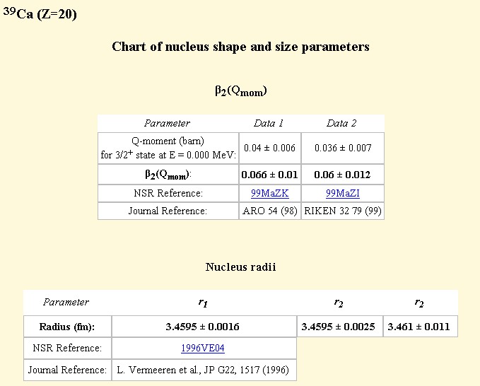Open the 99MaZK NSR reference link
This screenshot has width=480, height=386.
[x=270, y=193]
